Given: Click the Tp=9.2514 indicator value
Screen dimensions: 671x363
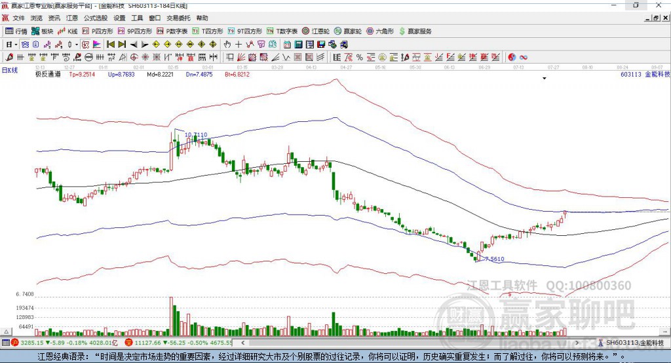Looking at the screenshot, I should 82,74.
